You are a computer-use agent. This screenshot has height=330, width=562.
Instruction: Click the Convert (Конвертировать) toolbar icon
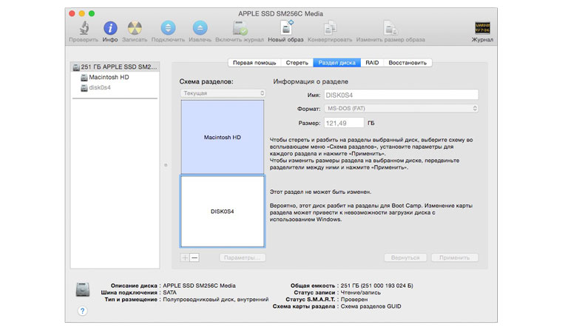click(x=330, y=28)
